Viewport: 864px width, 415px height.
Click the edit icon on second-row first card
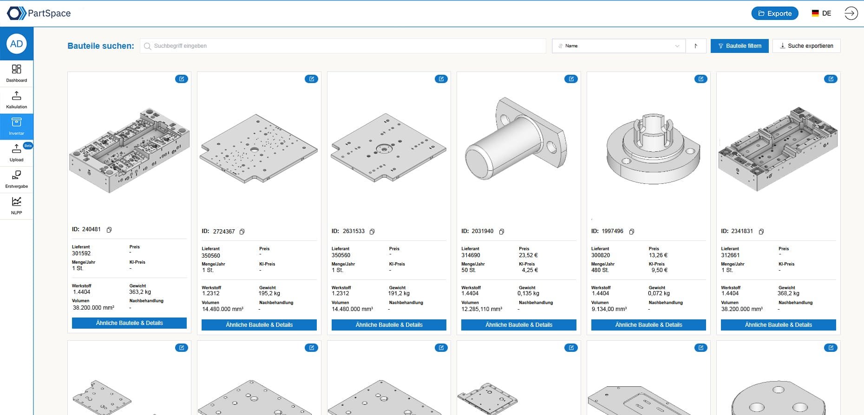coord(182,348)
